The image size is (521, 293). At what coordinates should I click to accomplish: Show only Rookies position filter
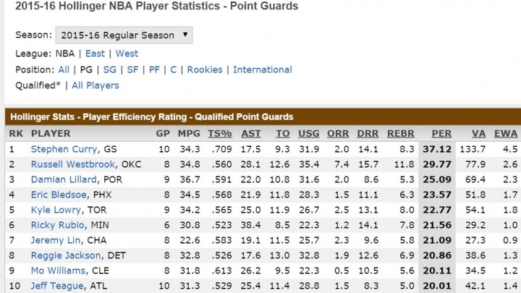(x=205, y=69)
